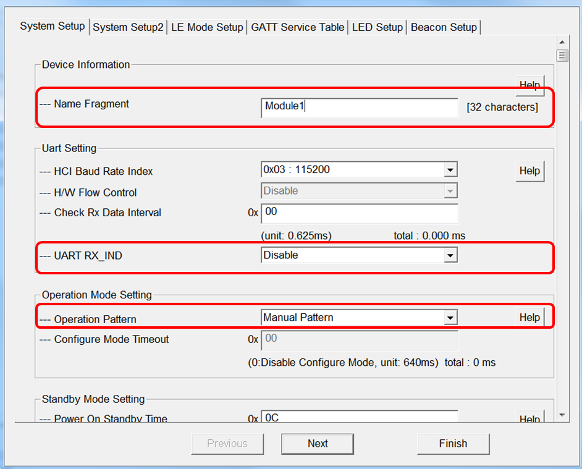Click the scrollbar up arrow
Image resolution: width=582 pixels, height=469 pixels.
tap(562, 42)
